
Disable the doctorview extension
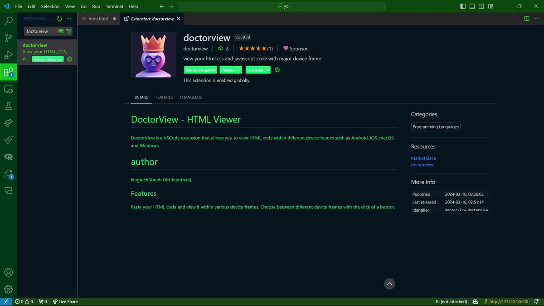[x=228, y=70]
